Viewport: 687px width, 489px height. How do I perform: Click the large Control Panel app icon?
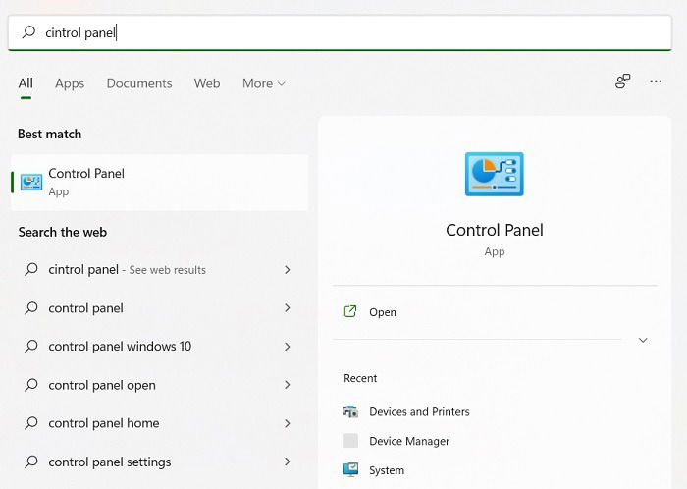pos(495,174)
